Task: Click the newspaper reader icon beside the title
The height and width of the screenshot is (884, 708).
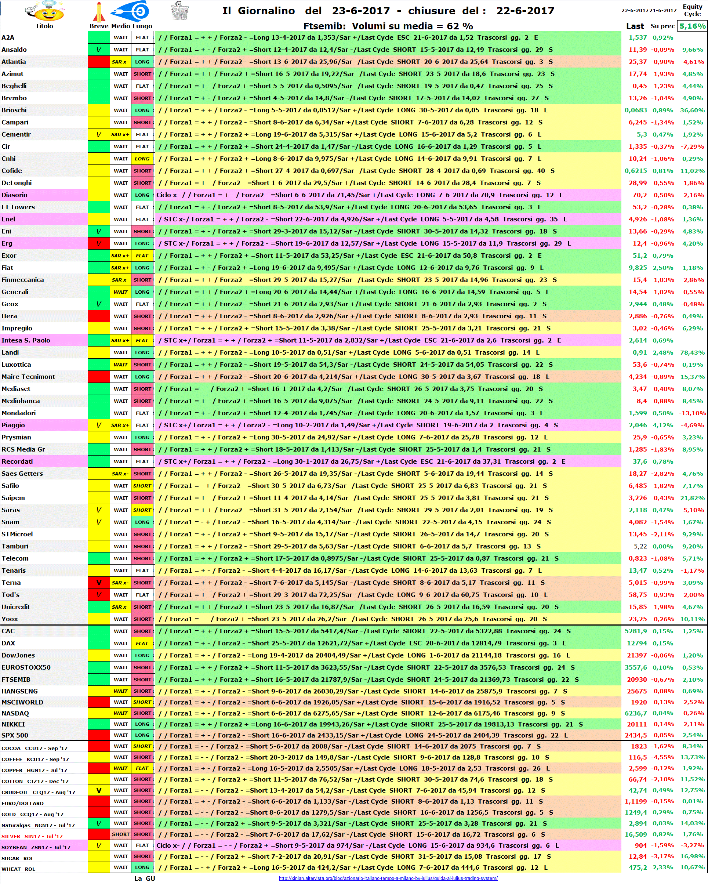Action: coord(179,10)
